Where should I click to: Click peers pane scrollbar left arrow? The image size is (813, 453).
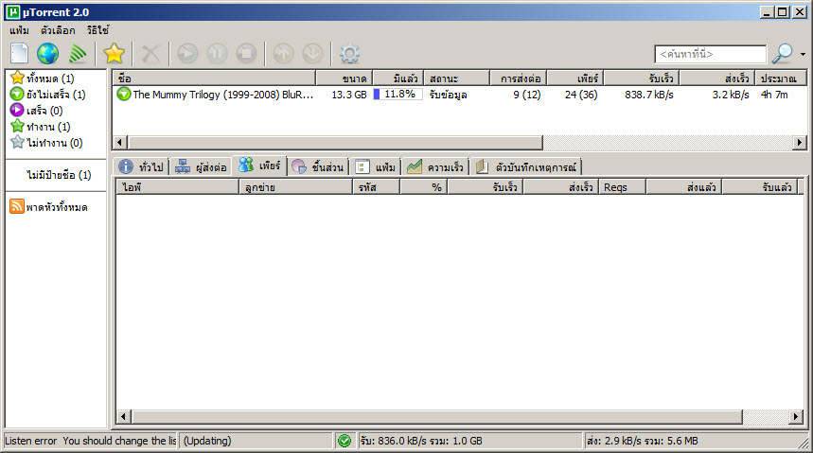pos(123,416)
